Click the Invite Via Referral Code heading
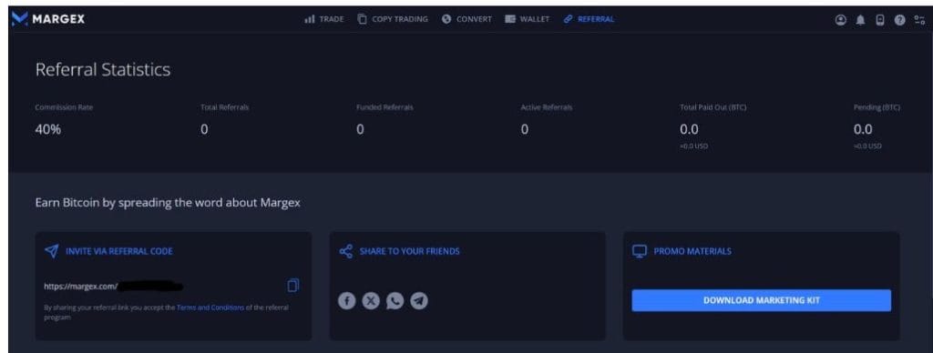 119,251
